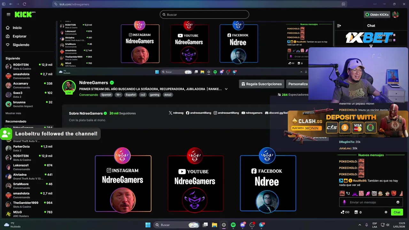The width and height of the screenshot is (409, 230).
Task: Open the large YouTube NdreeGamers panel
Action: (196, 180)
